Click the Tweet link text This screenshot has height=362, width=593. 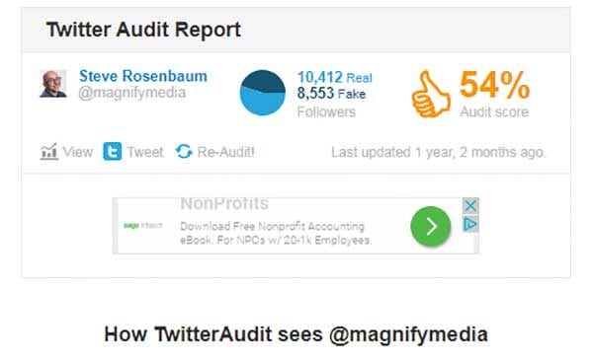145,152
